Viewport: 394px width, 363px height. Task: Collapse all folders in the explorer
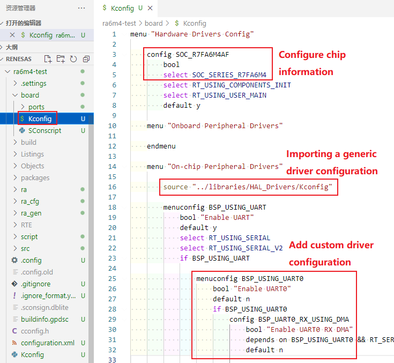[86, 59]
